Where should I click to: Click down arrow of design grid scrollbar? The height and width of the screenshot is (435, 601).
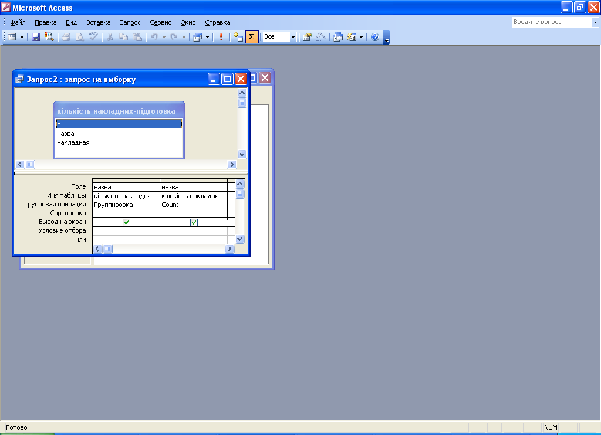pos(239,239)
